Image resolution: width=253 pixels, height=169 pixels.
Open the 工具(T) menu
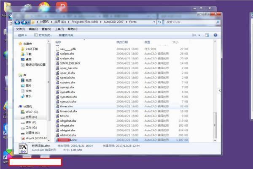coord(59,29)
